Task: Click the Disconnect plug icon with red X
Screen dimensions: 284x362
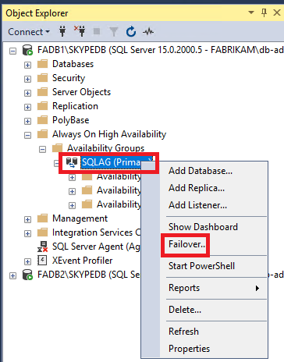Action: coord(80,31)
